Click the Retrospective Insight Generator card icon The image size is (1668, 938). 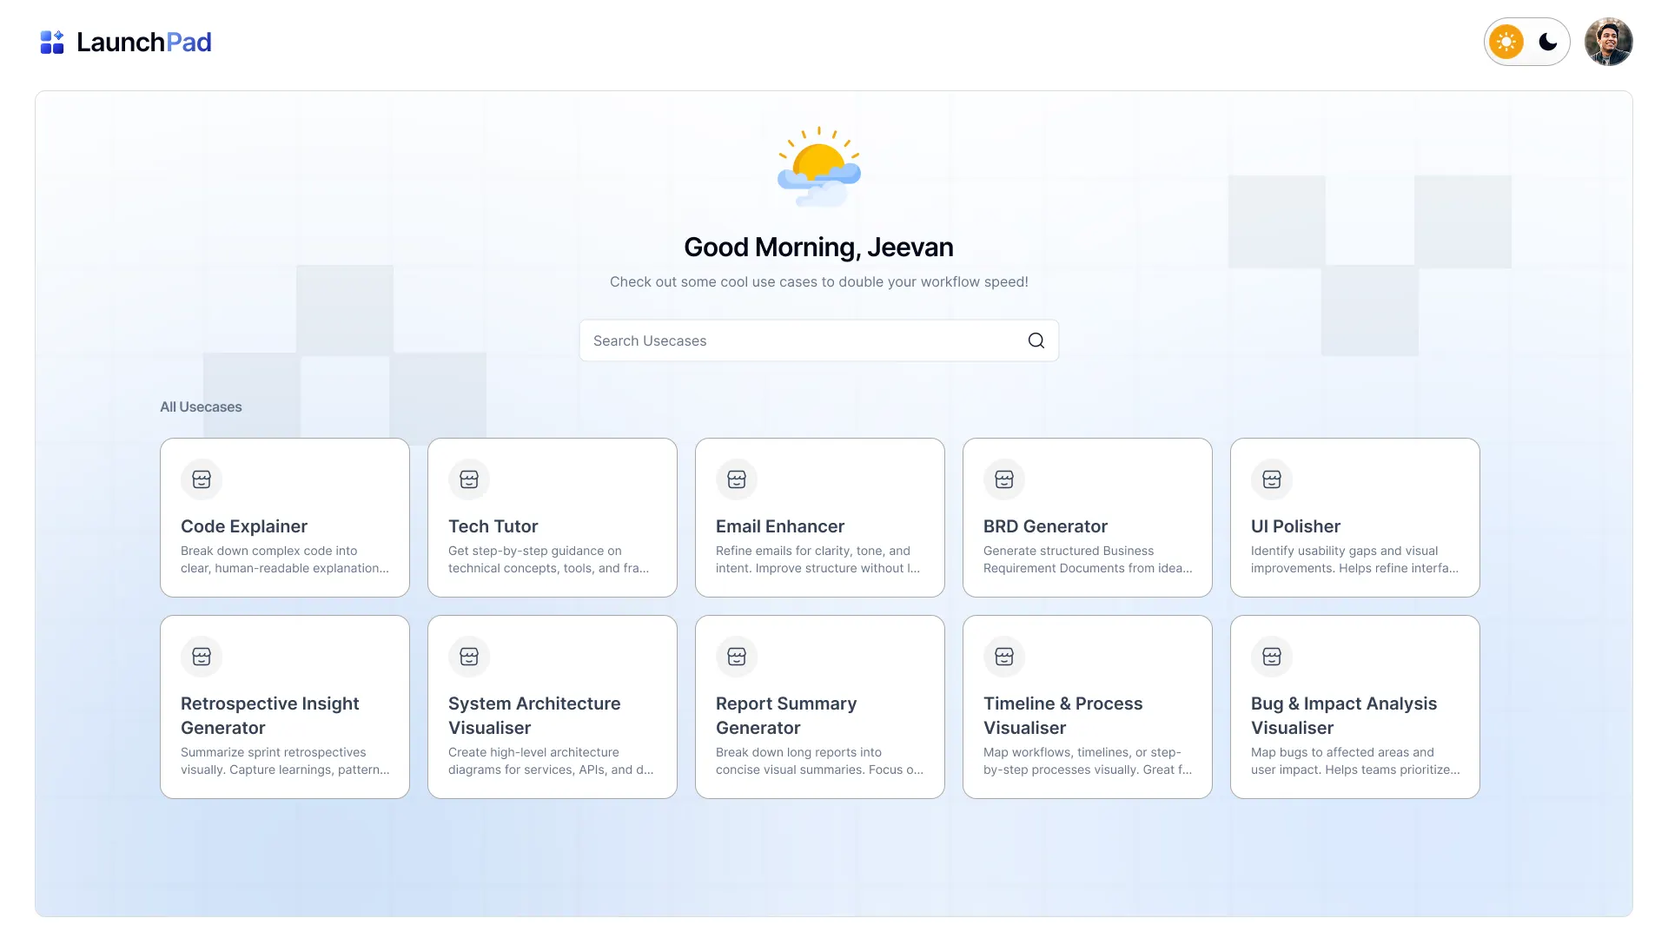pos(202,657)
